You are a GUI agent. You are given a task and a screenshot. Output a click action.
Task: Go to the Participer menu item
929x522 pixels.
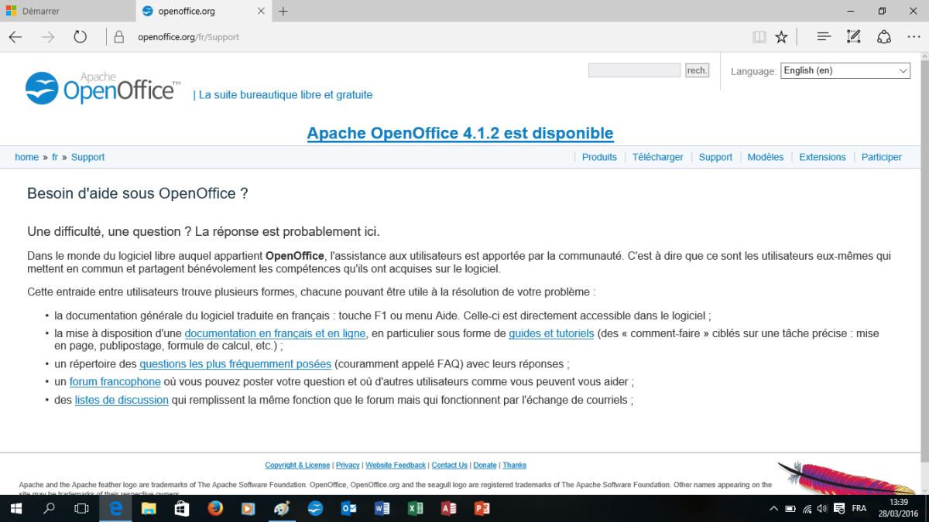pyautogui.click(x=882, y=157)
